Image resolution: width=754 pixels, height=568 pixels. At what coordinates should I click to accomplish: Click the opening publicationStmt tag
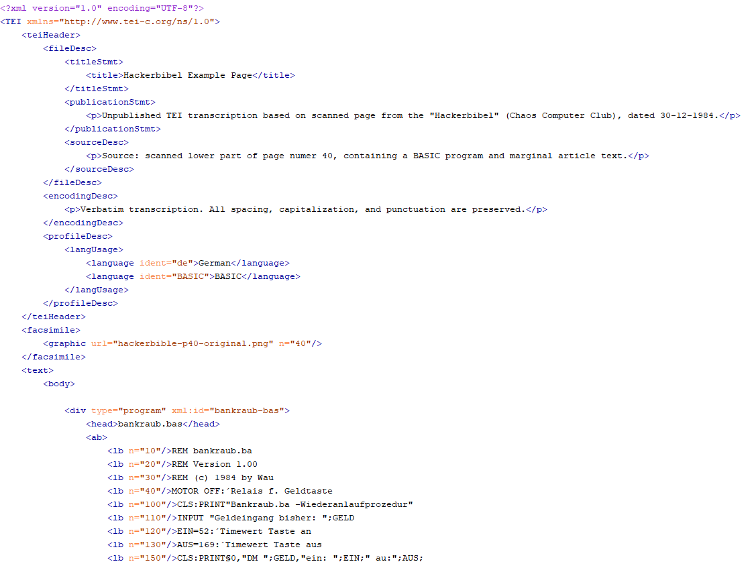click(x=110, y=102)
